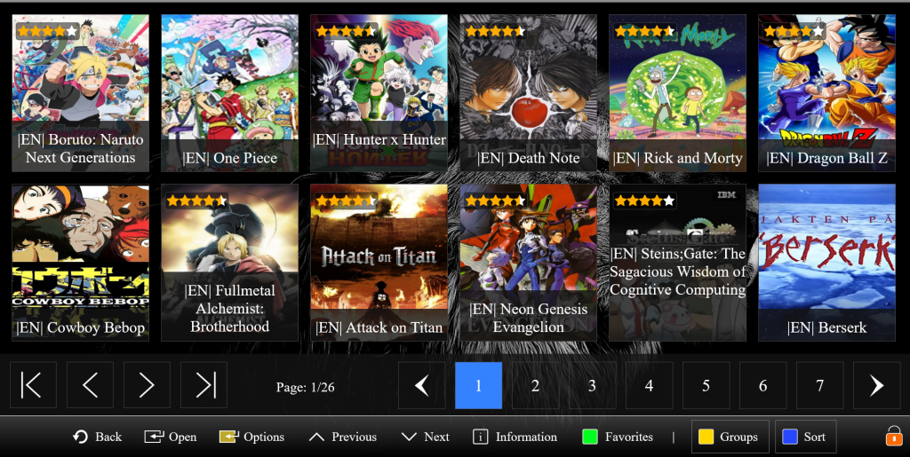
Task: Open the Sort button
Action: pyautogui.click(x=805, y=437)
